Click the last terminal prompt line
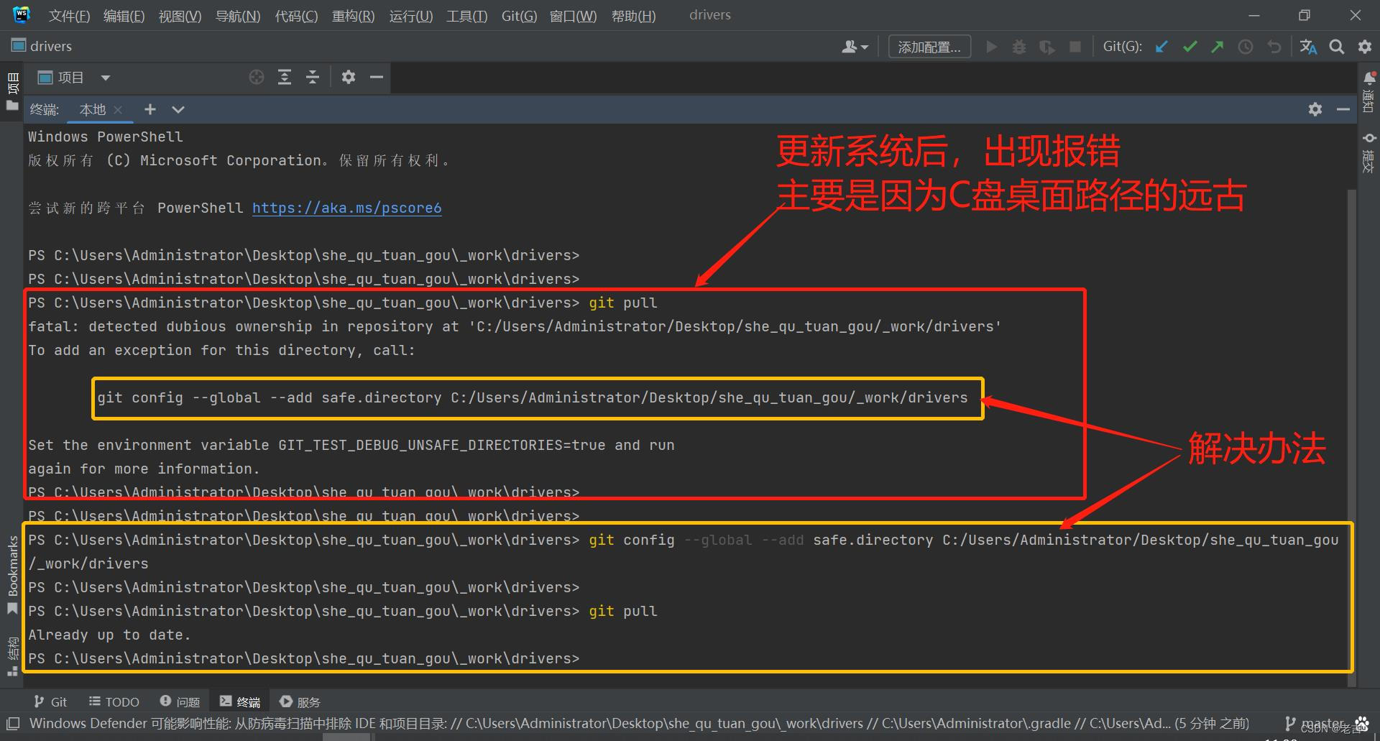 (303, 658)
